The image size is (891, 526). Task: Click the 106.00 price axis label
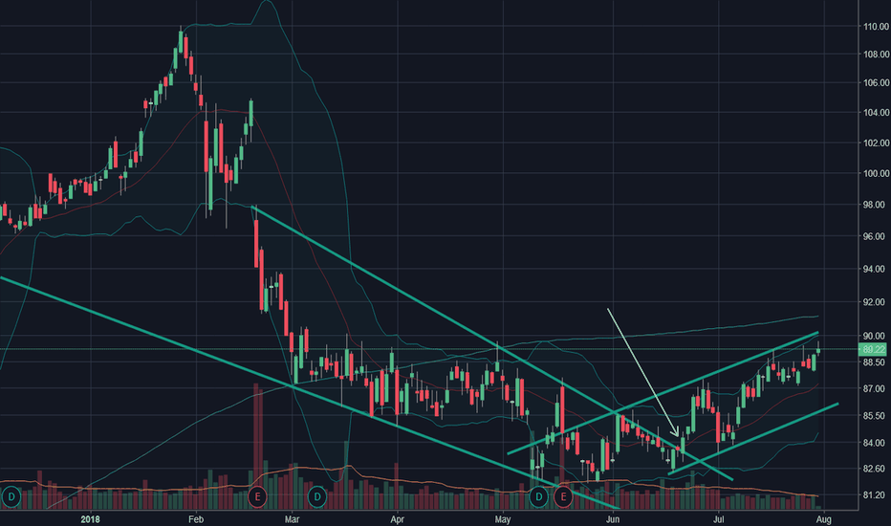(876, 83)
